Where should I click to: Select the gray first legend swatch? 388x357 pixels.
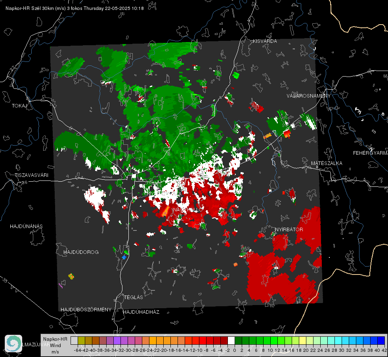click(x=74, y=340)
